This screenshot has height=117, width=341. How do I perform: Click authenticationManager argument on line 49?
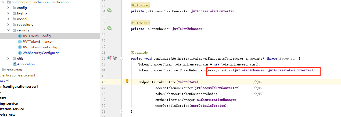pos(217,100)
